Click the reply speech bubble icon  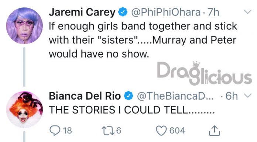pos(55,131)
